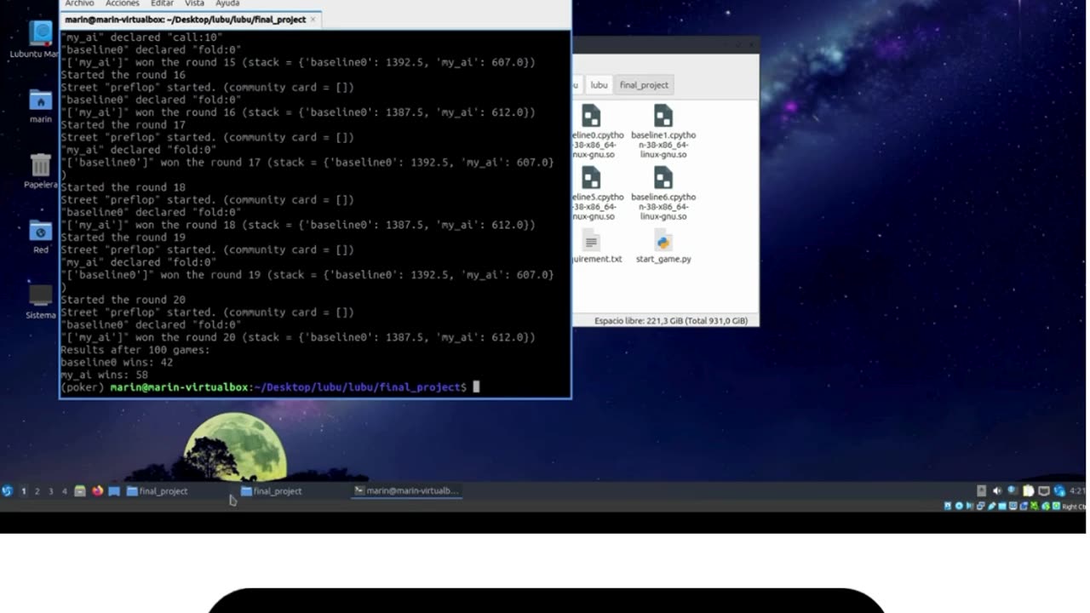Open the Lubuntu Manual desktop icon

pos(40,38)
